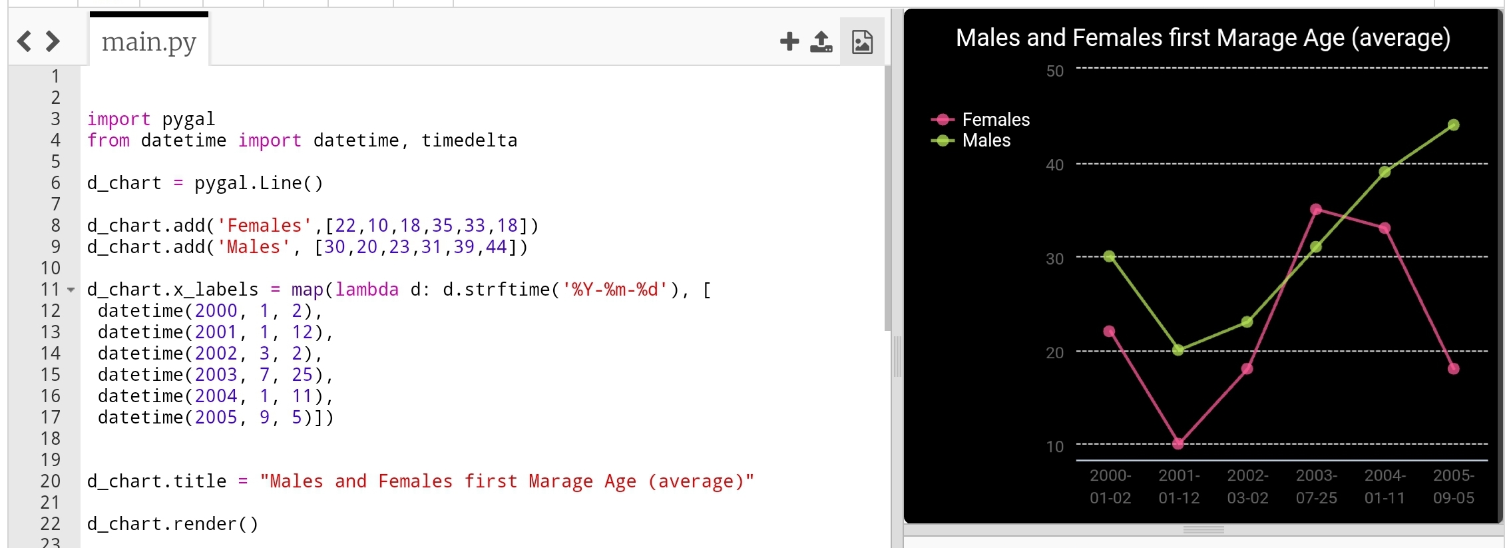Click the Females peak point at 2003-07-25
The width and height of the screenshot is (1511, 548).
coord(1315,210)
